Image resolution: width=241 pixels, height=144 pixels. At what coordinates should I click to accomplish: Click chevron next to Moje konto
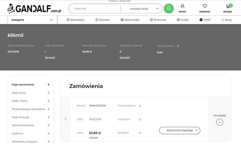(x=49, y=93)
